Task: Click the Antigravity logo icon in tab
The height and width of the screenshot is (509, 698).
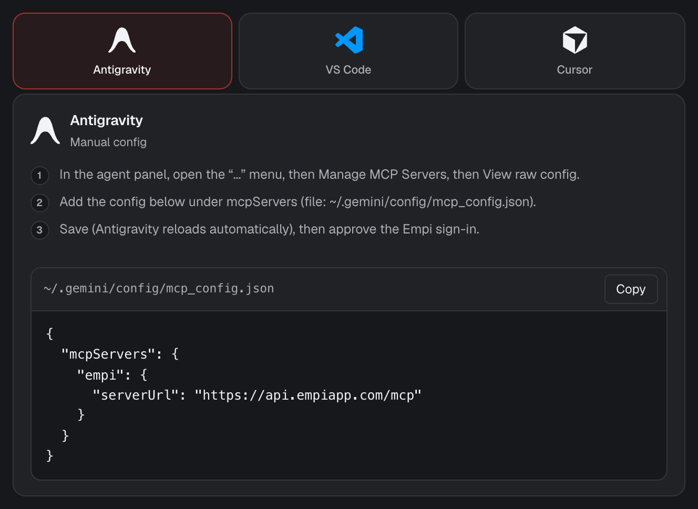Action: pyautogui.click(x=122, y=40)
